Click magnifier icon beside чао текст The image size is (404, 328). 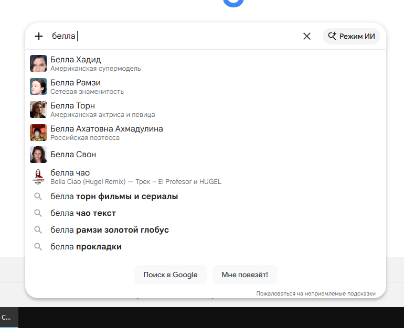tap(38, 213)
